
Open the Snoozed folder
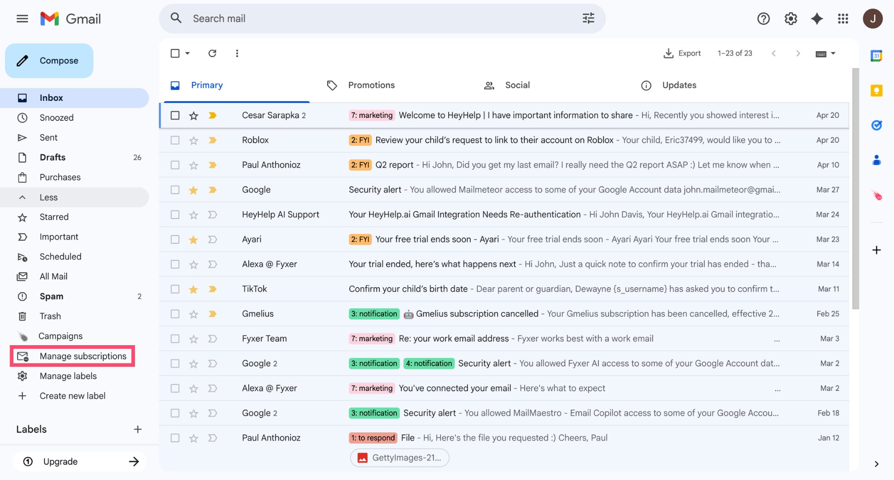74,118
